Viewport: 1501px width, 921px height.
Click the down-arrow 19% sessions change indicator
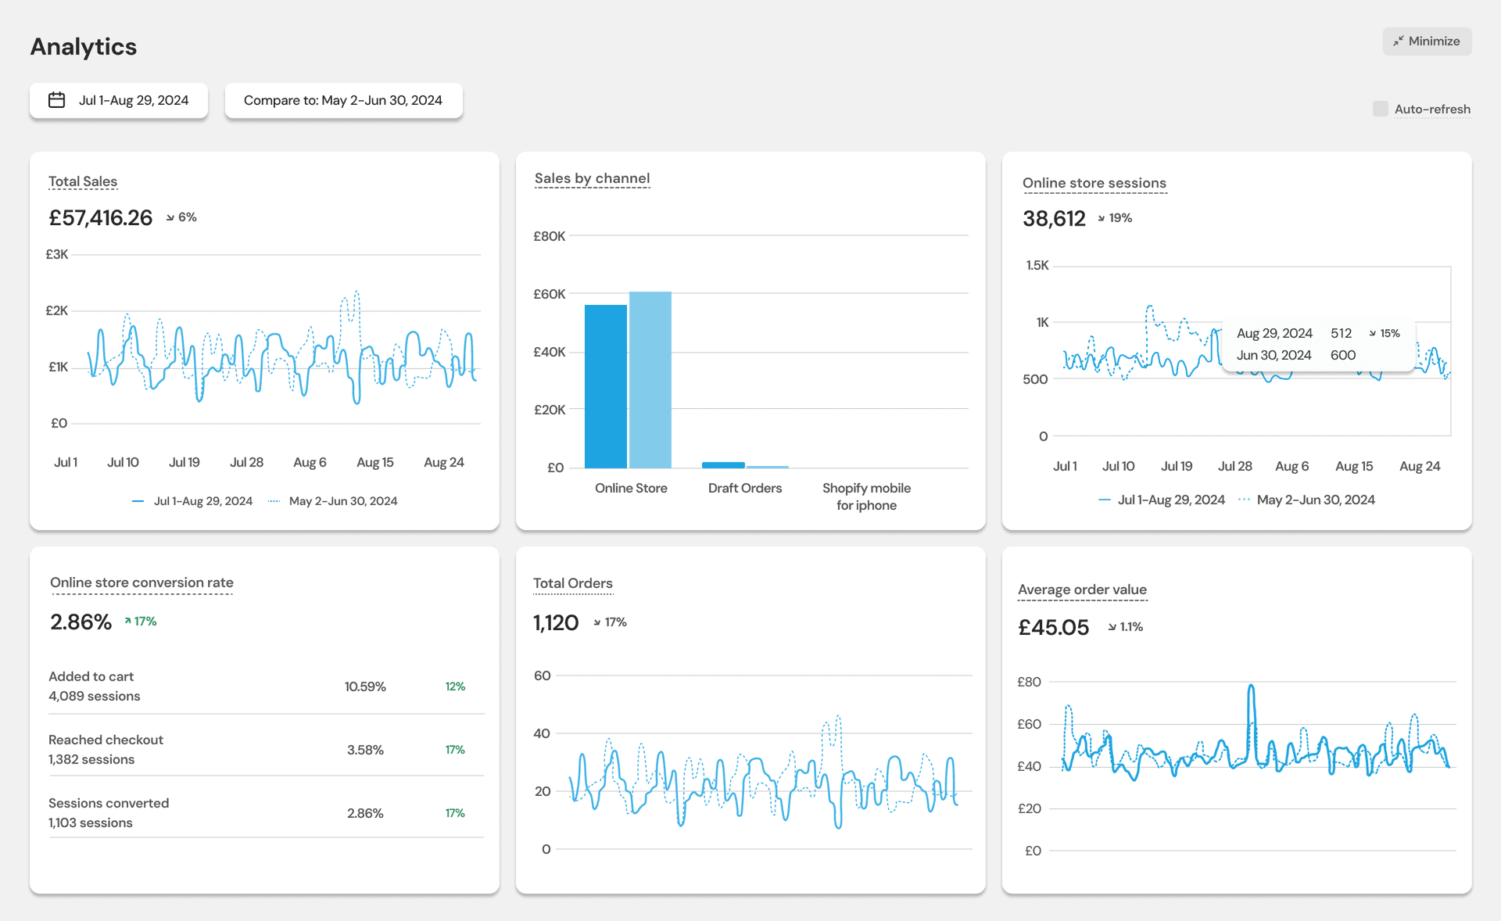coord(1115,218)
